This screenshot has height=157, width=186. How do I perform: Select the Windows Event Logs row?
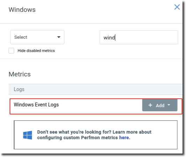(x=96, y=106)
